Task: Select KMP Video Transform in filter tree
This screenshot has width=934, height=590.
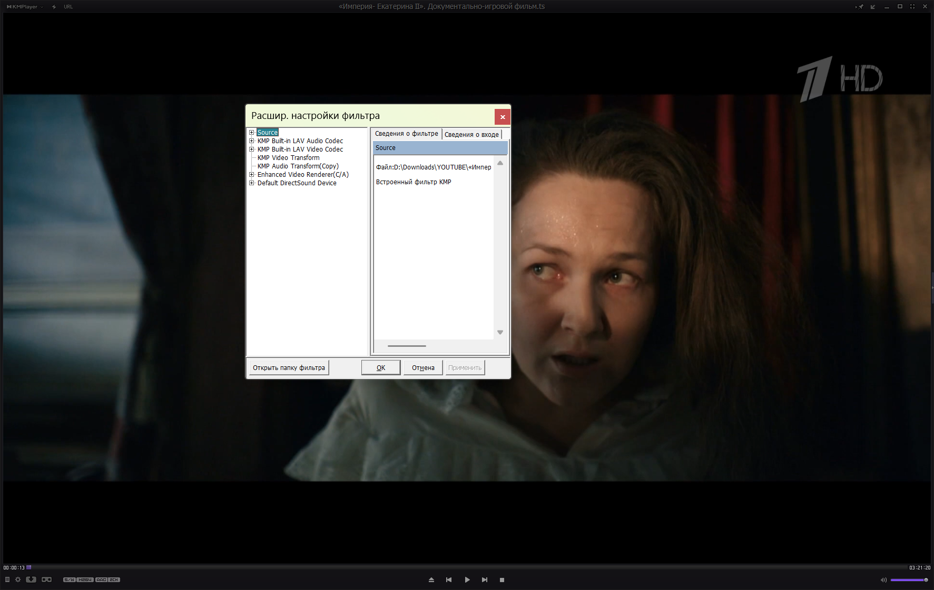Action: click(x=288, y=158)
